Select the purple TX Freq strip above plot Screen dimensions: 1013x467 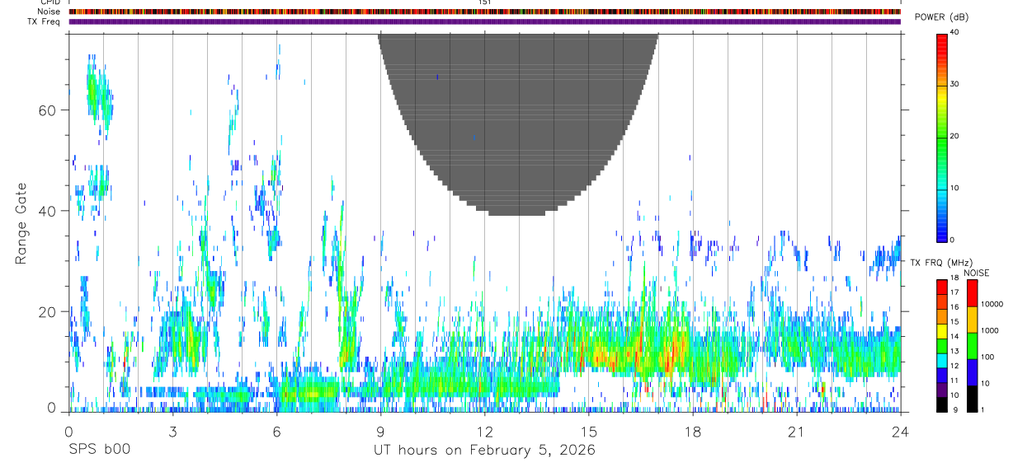pyautogui.click(x=484, y=21)
